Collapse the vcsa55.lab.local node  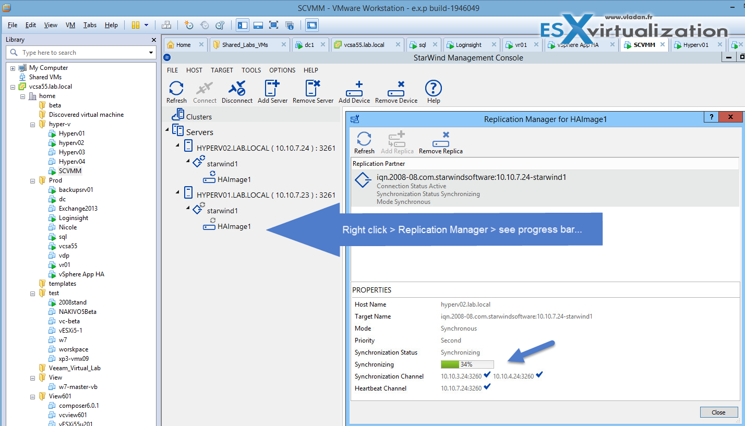[13, 87]
